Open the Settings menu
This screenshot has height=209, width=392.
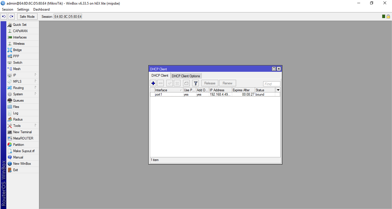[23, 9]
